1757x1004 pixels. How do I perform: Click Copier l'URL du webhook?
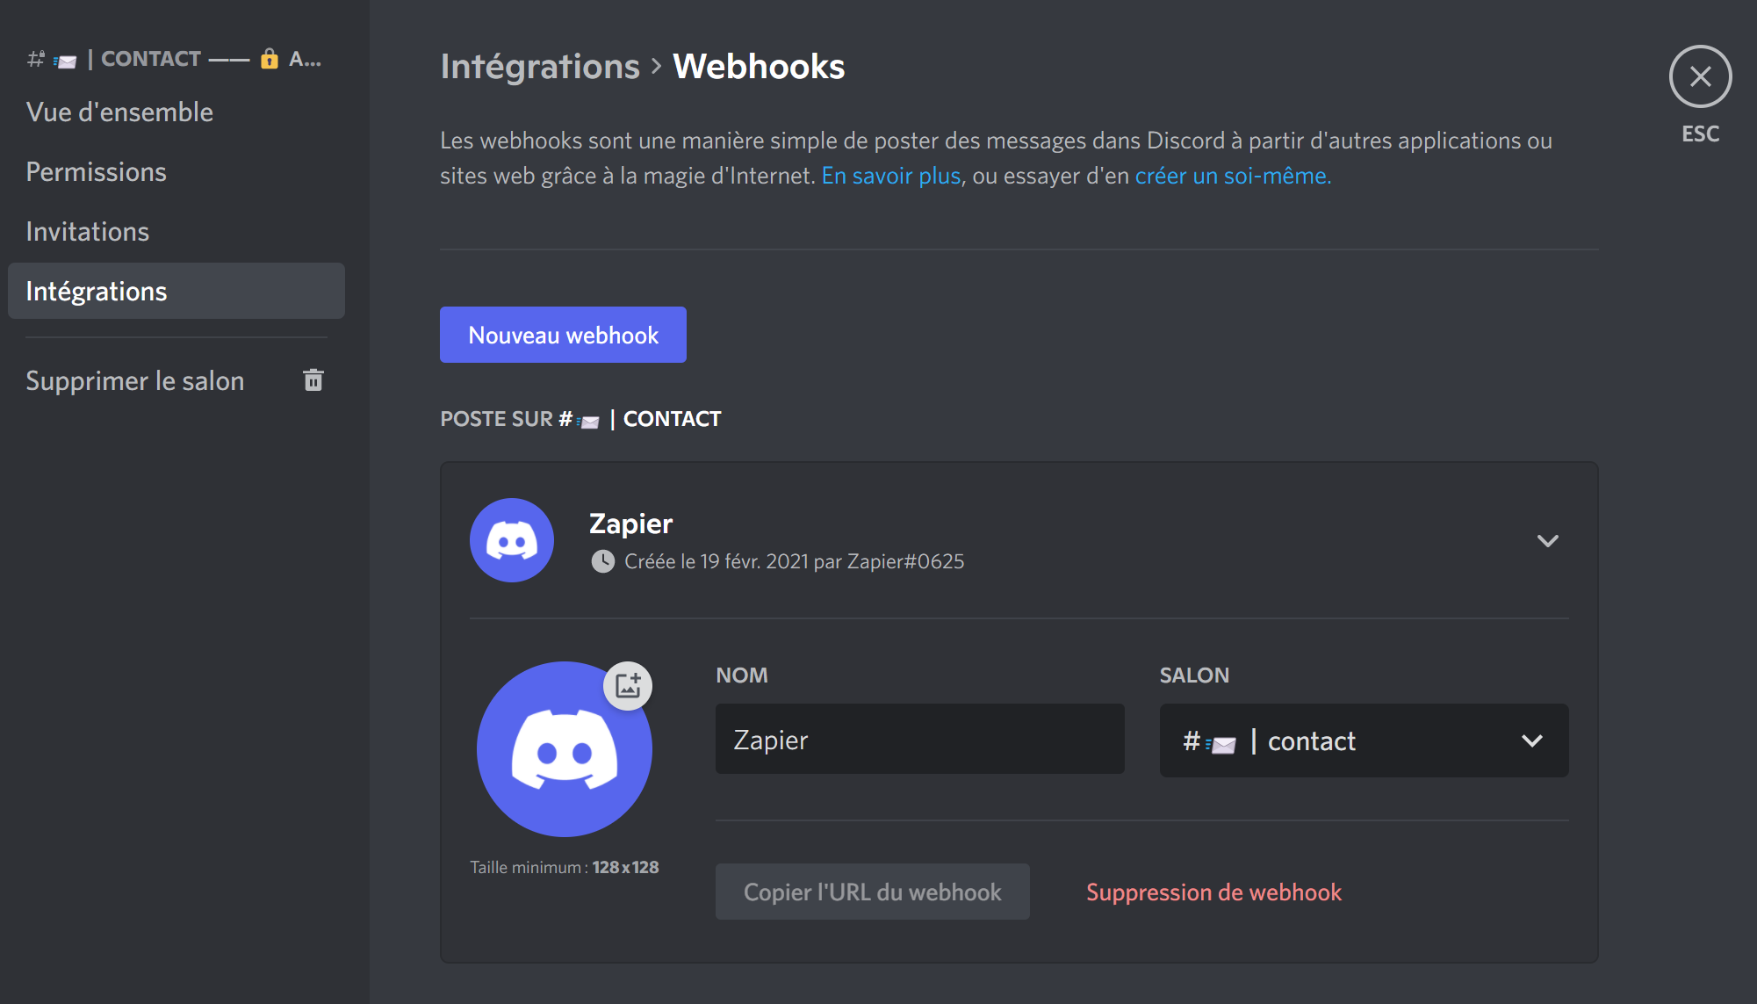coord(872,891)
